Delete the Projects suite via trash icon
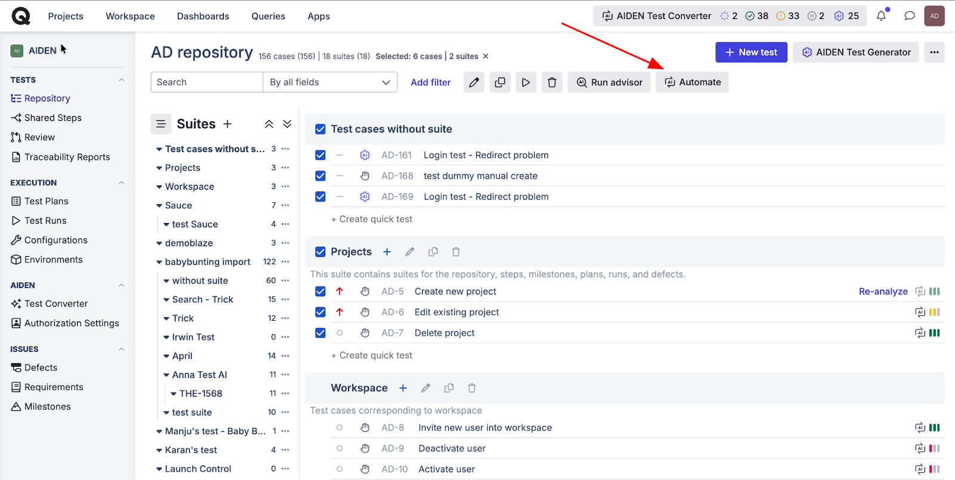Viewport: 955px width, 480px height. (x=456, y=252)
